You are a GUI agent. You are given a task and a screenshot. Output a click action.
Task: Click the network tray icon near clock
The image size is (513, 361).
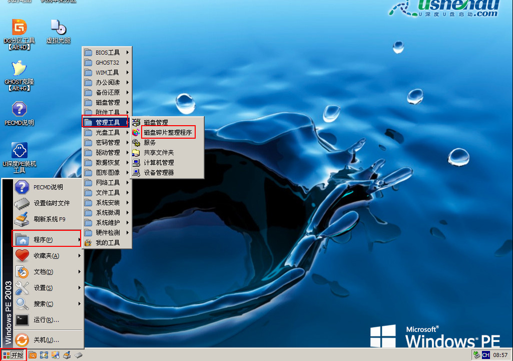pos(476,355)
